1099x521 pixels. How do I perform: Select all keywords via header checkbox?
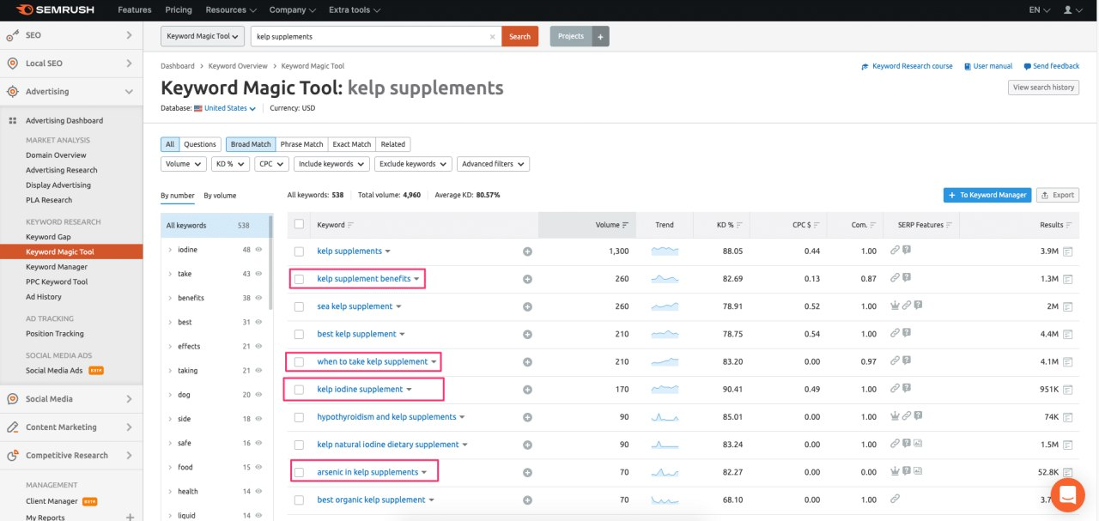[x=300, y=224]
